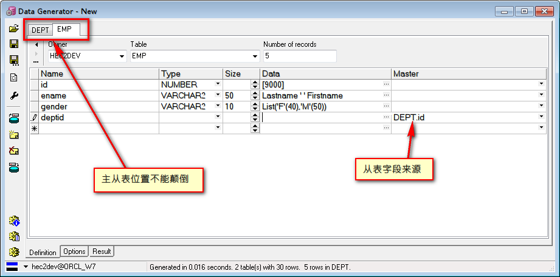
Task: Click the table icon with yellow star
Action: pos(13,135)
